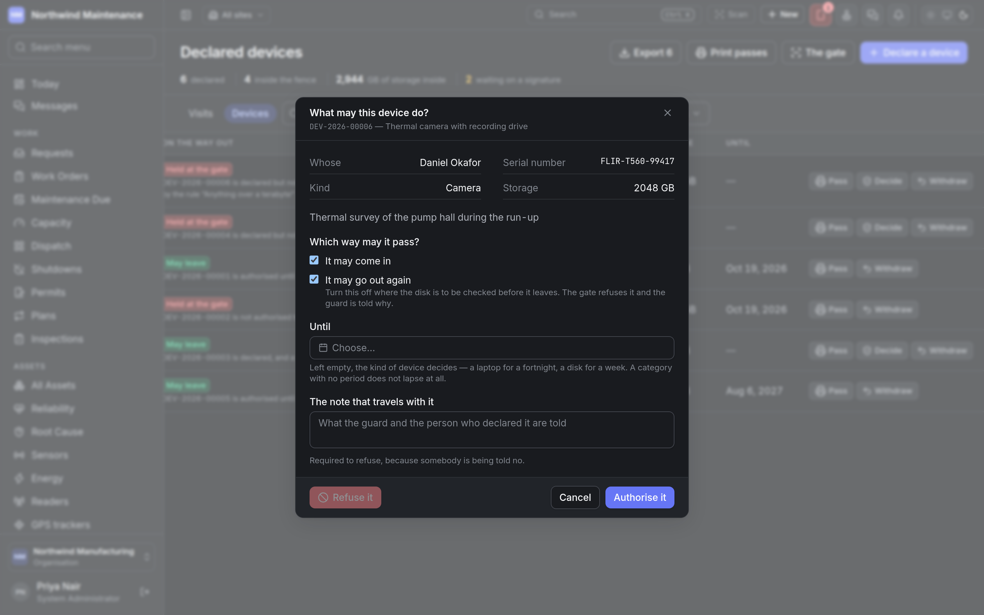Open Maintenance Due in sidebar
The width and height of the screenshot is (984, 615).
(81, 199)
